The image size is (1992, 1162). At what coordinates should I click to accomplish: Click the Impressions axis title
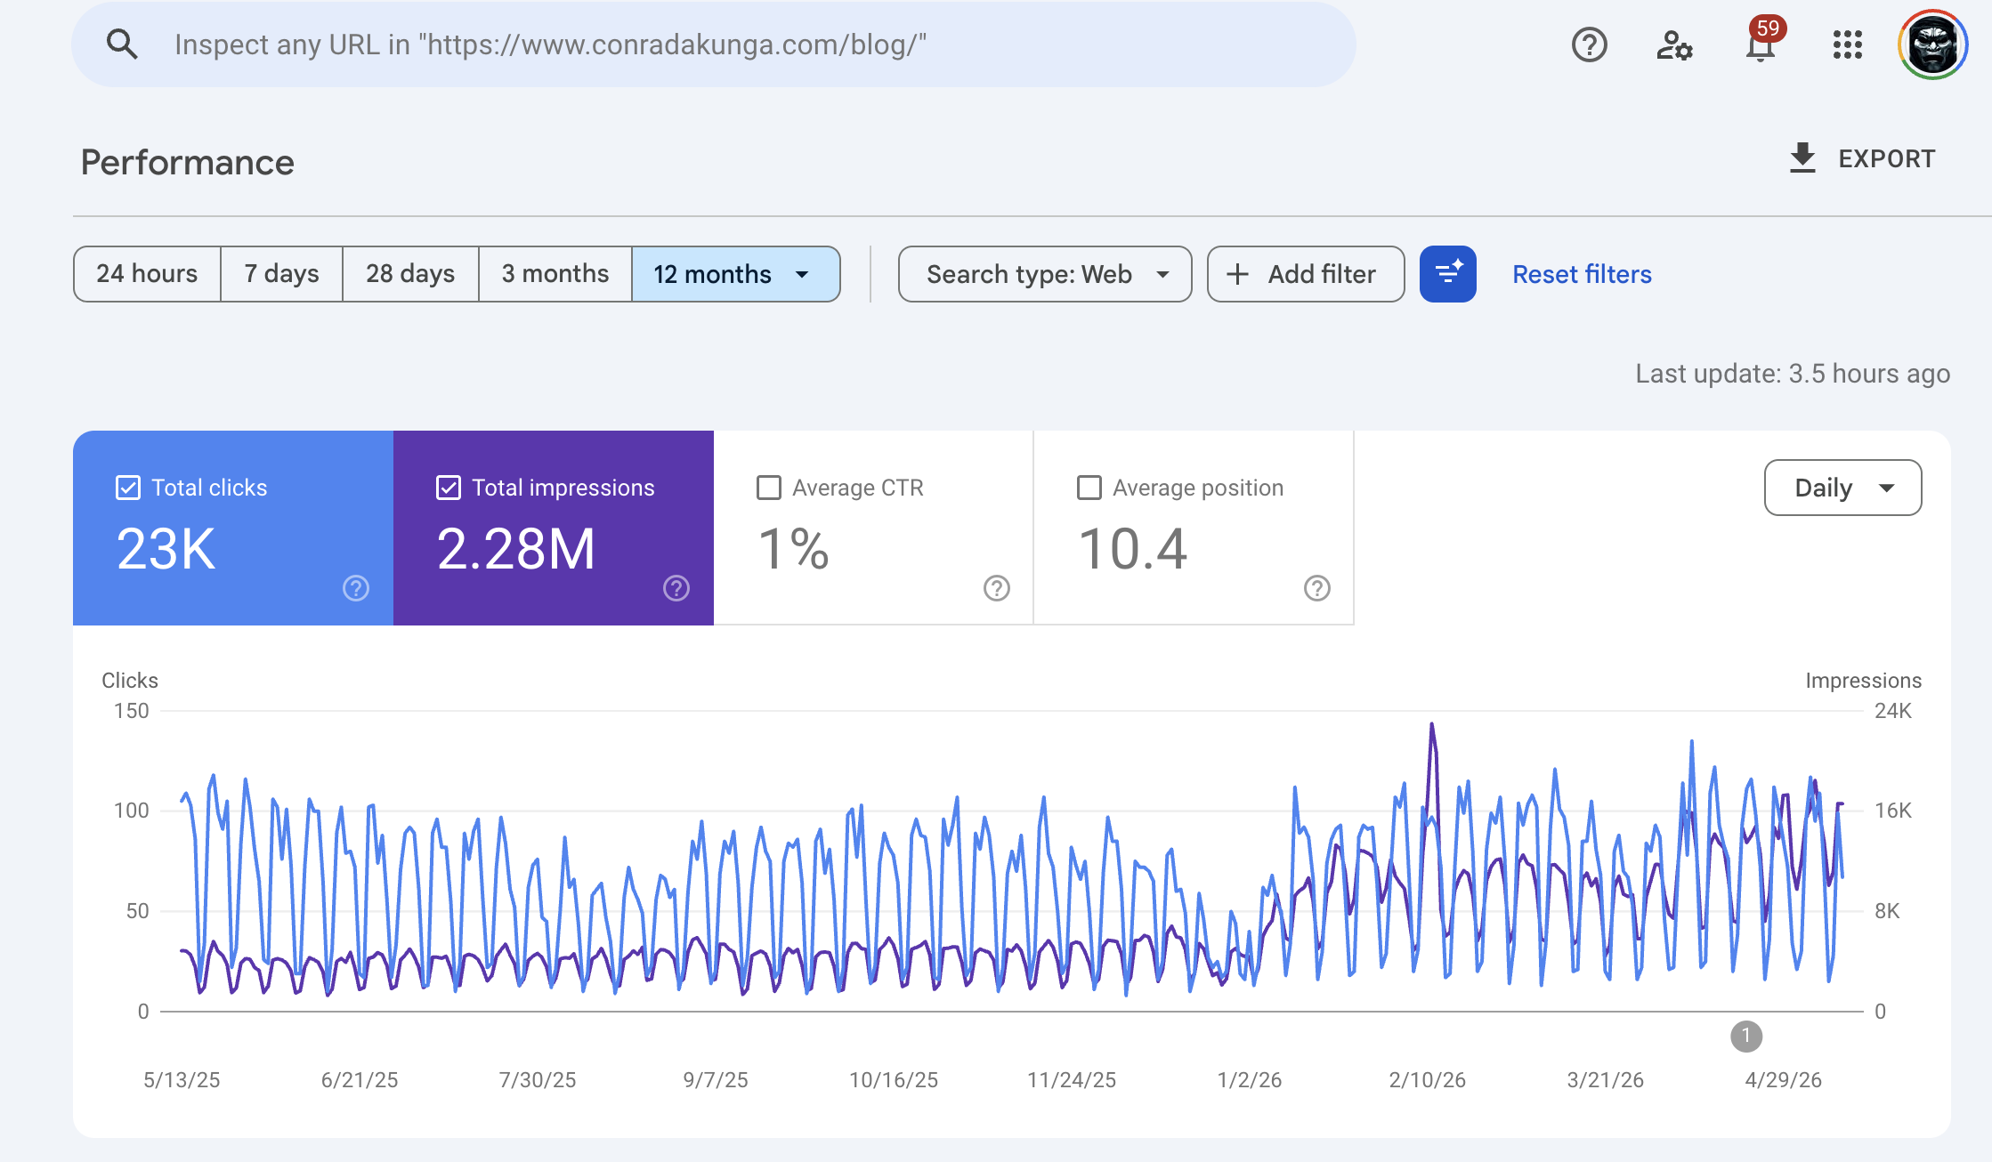point(1864,681)
